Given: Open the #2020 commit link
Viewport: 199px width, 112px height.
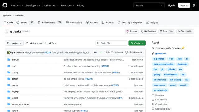Looking at the screenshot, I should [89, 79].
